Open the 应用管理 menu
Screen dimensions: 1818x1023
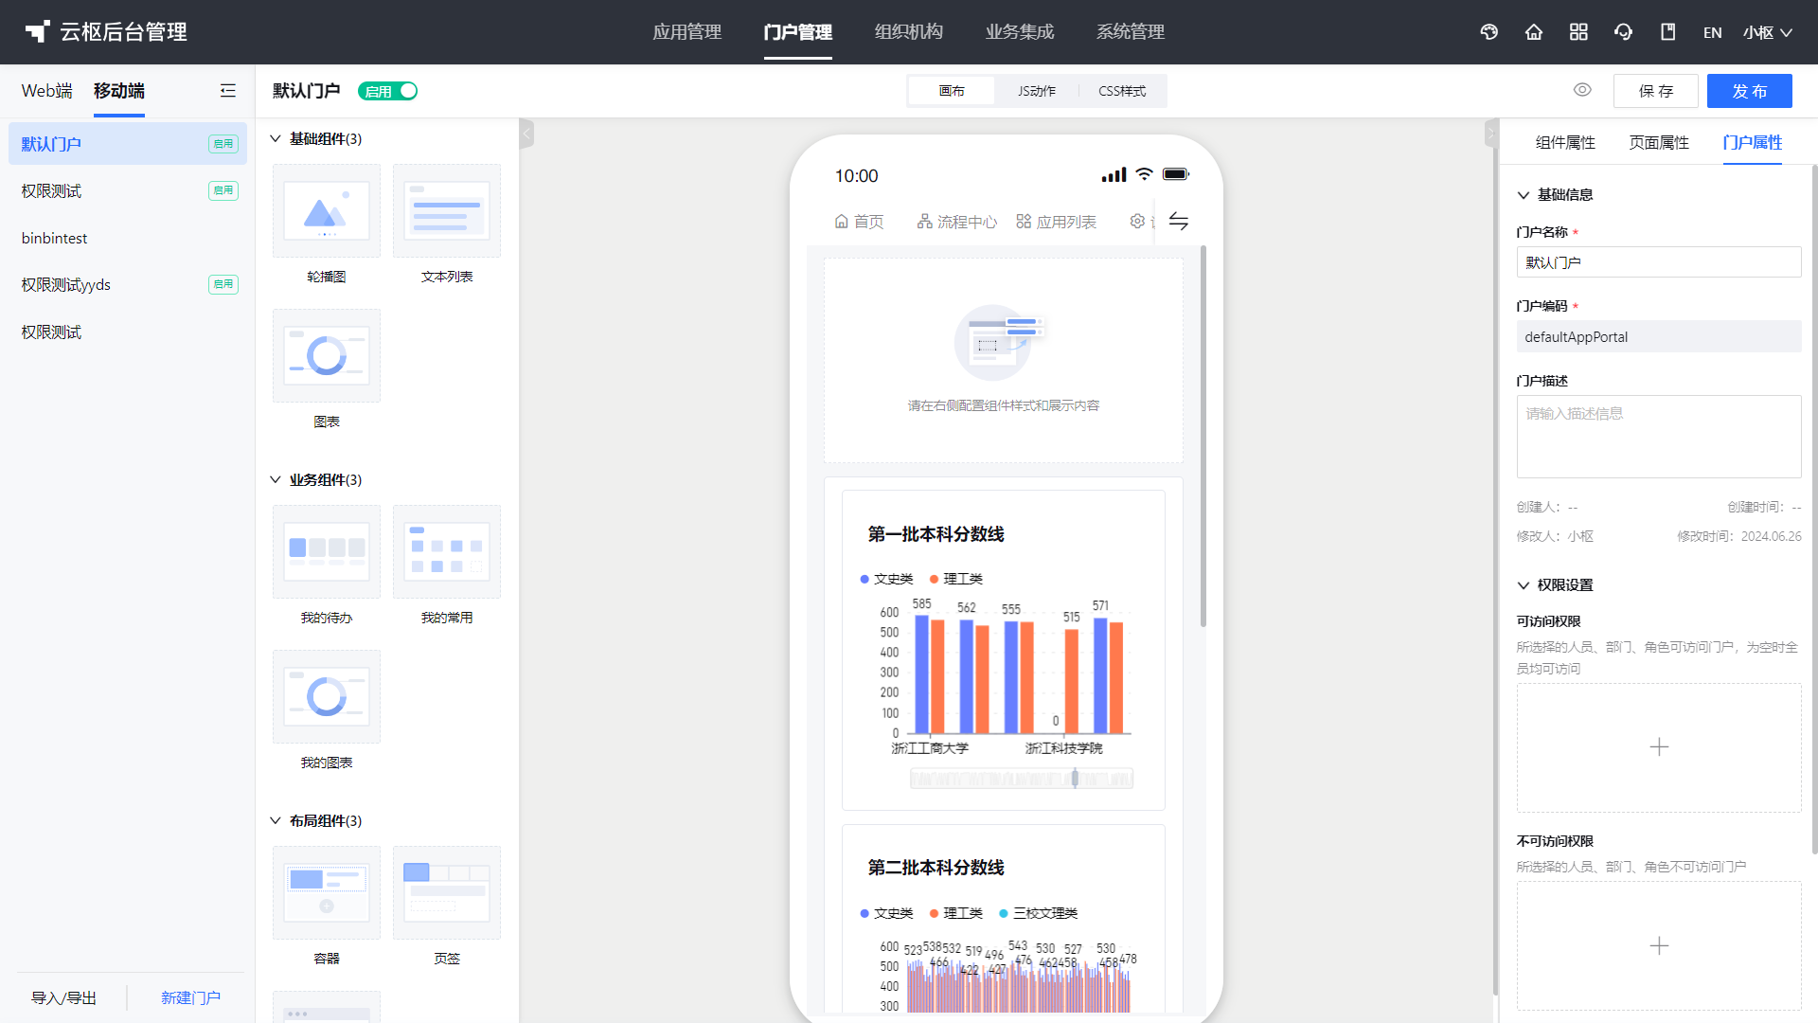click(686, 32)
